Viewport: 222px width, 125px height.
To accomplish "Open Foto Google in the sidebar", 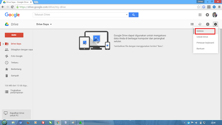I will 14,56.
